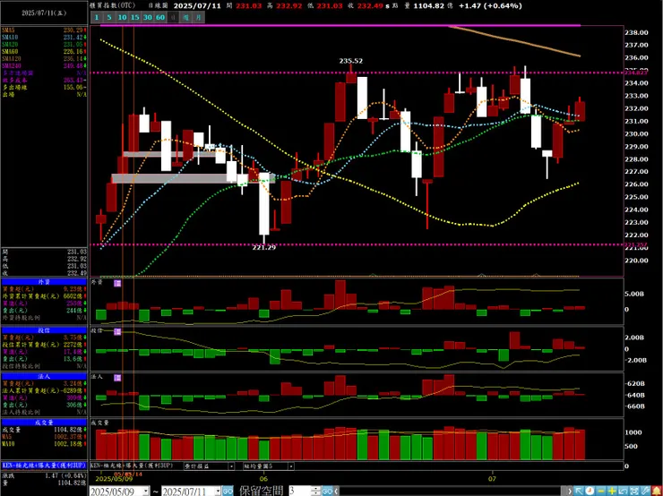The height and width of the screenshot is (496, 663).
Task: Click the MA5 volume average row
Action: point(44,436)
